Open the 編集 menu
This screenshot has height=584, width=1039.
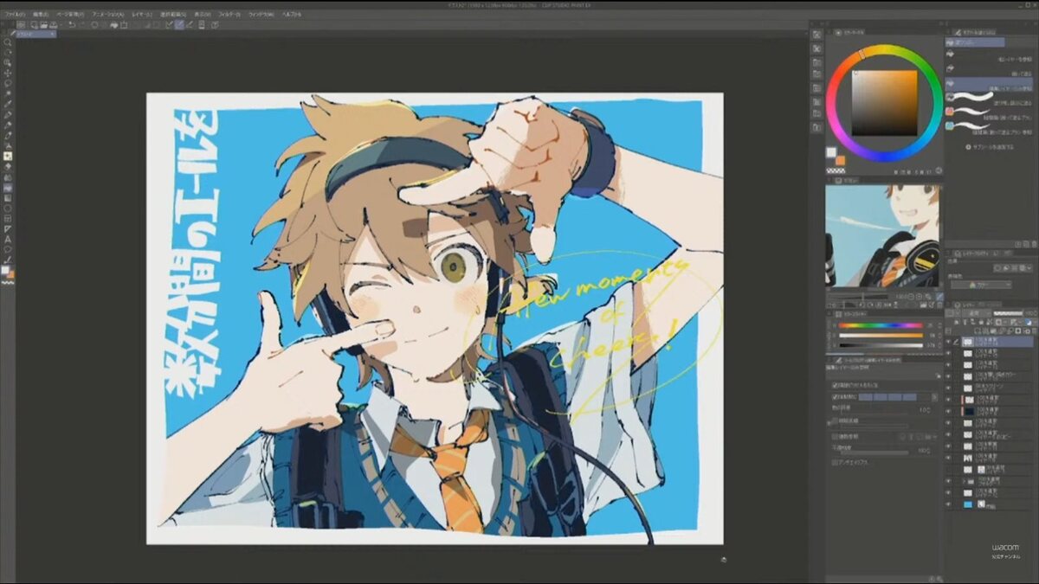tap(40, 15)
